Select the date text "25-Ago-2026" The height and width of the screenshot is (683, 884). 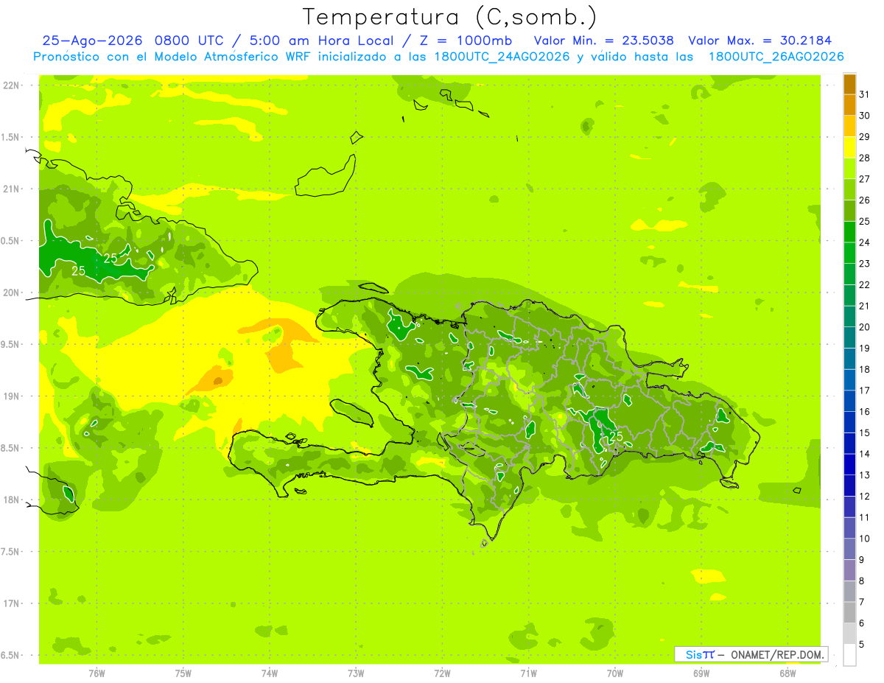[x=93, y=41]
